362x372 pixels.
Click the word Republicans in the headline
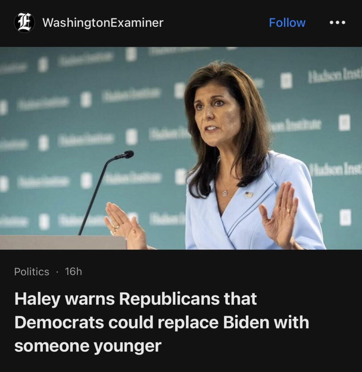coord(169,299)
